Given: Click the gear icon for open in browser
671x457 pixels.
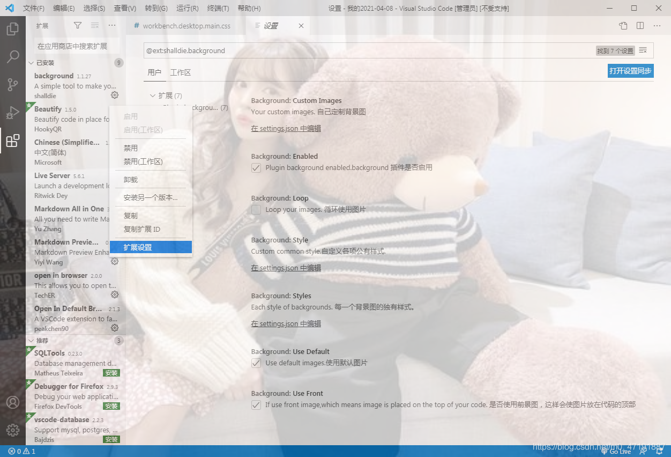Looking at the screenshot, I should (x=115, y=295).
